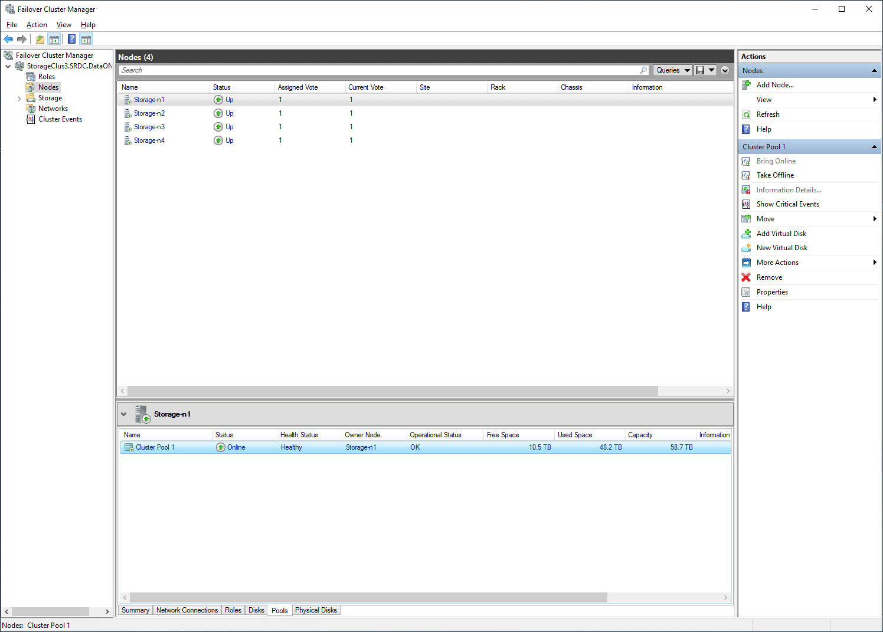Click Show Critical Events action
The image size is (883, 632).
click(x=788, y=204)
